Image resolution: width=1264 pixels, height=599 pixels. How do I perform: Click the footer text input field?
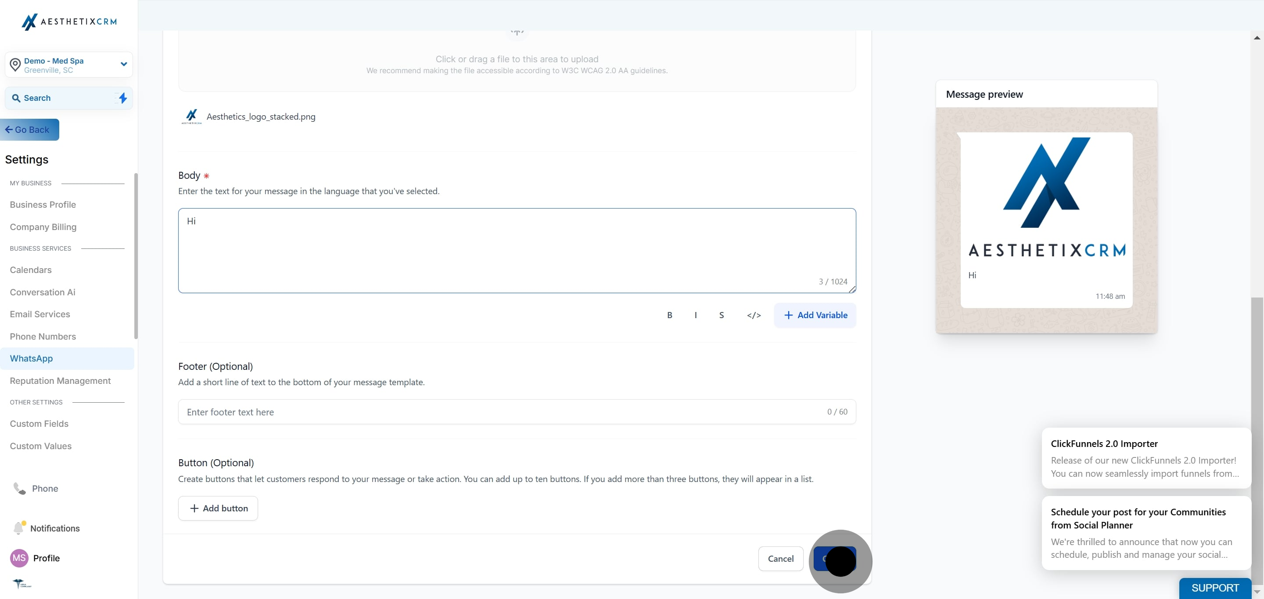[x=517, y=411]
